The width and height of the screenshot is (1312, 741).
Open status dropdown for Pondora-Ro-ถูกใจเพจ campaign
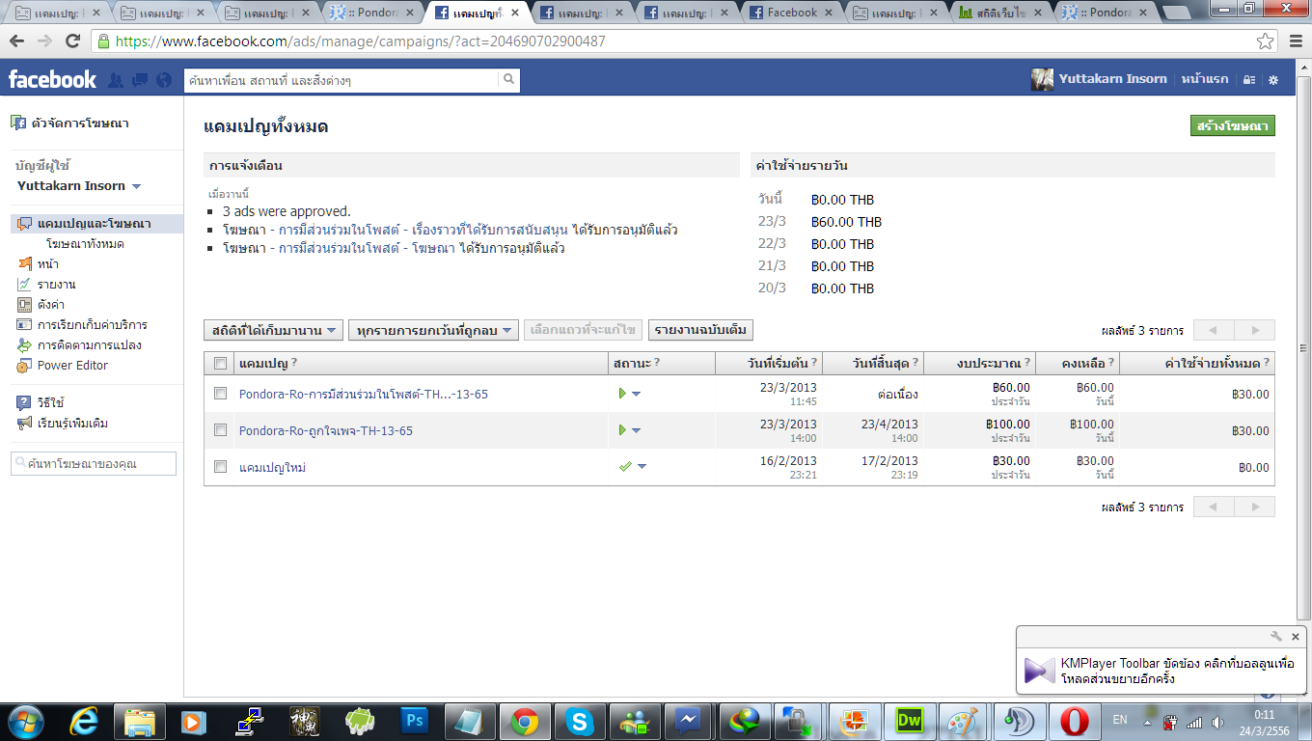[x=637, y=430]
